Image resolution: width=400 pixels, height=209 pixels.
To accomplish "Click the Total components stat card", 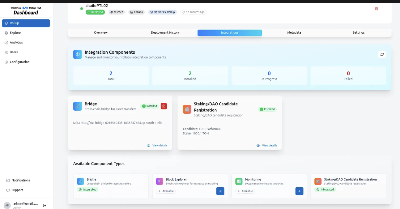I will [111, 76].
